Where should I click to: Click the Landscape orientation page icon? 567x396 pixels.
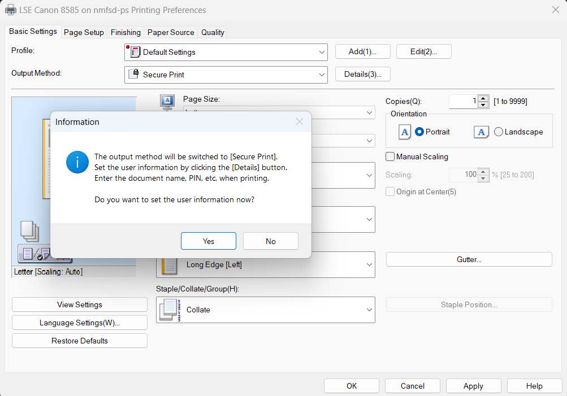(481, 132)
